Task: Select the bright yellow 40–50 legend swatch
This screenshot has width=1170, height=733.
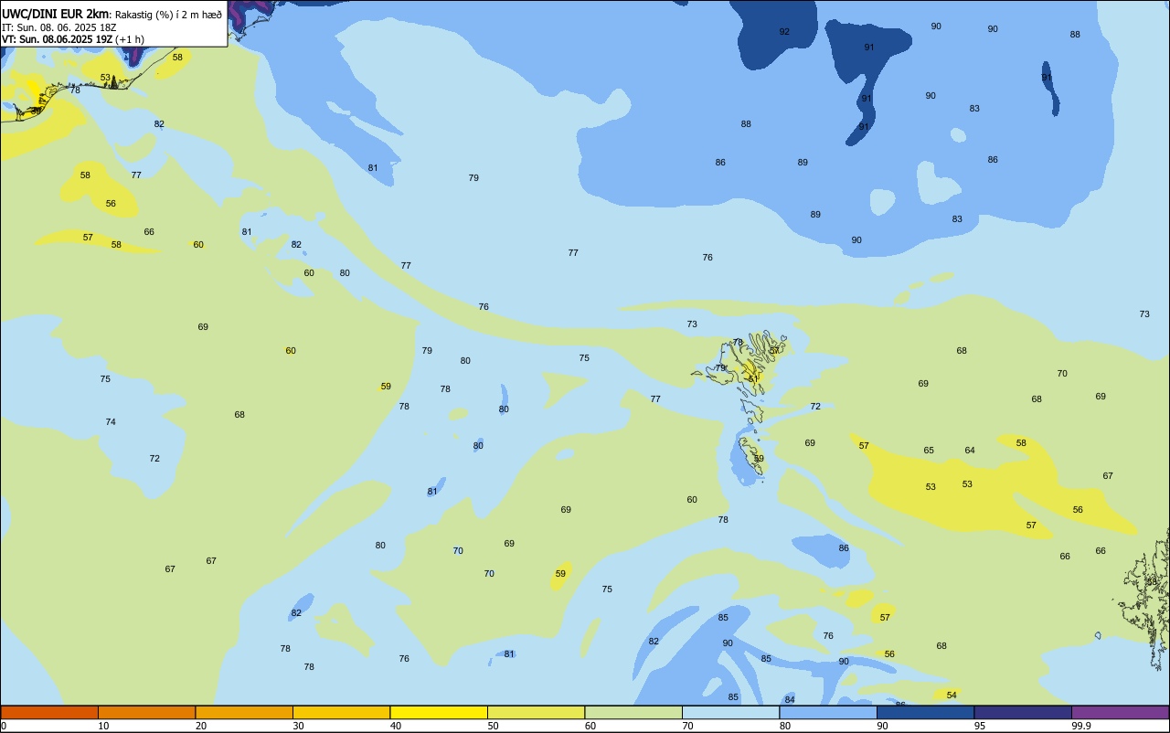Action: 439,712
